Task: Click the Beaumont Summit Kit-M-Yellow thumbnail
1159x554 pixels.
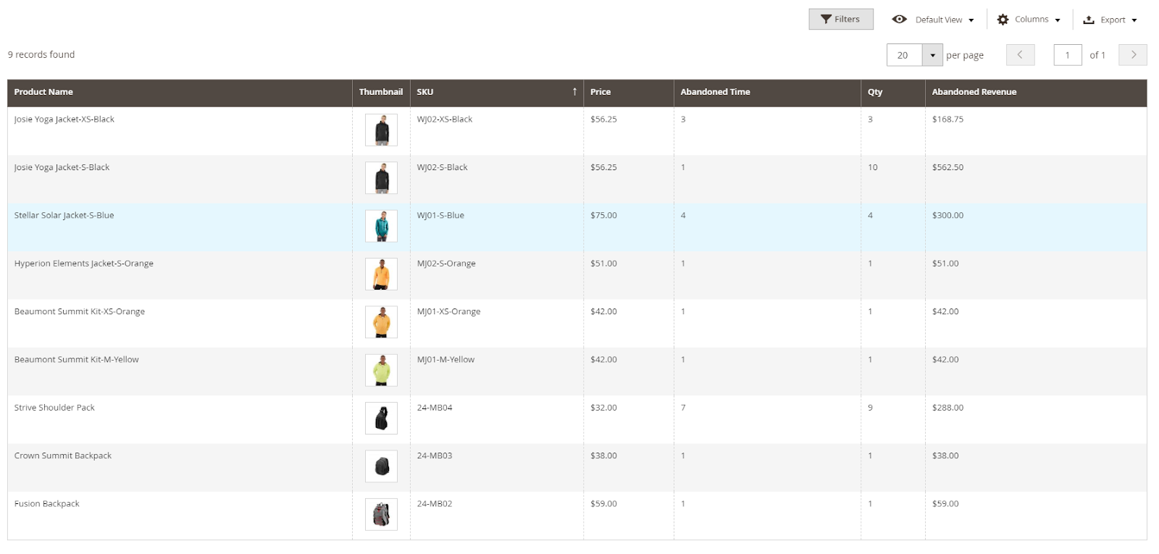Action: [381, 371]
